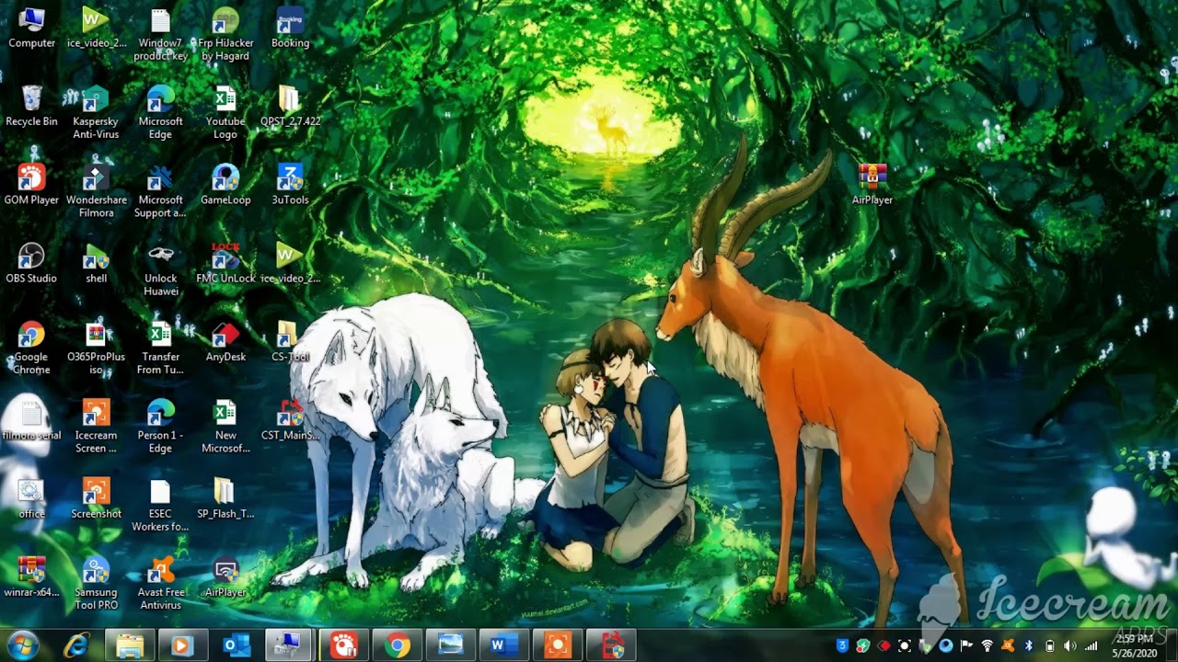This screenshot has height=662, width=1178.
Task: Open Frp HiJacker by Hagard
Action: point(225,34)
